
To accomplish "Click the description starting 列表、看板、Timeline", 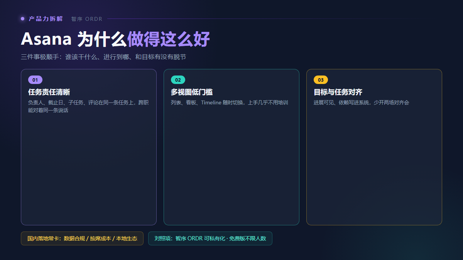I will (230, 102).
